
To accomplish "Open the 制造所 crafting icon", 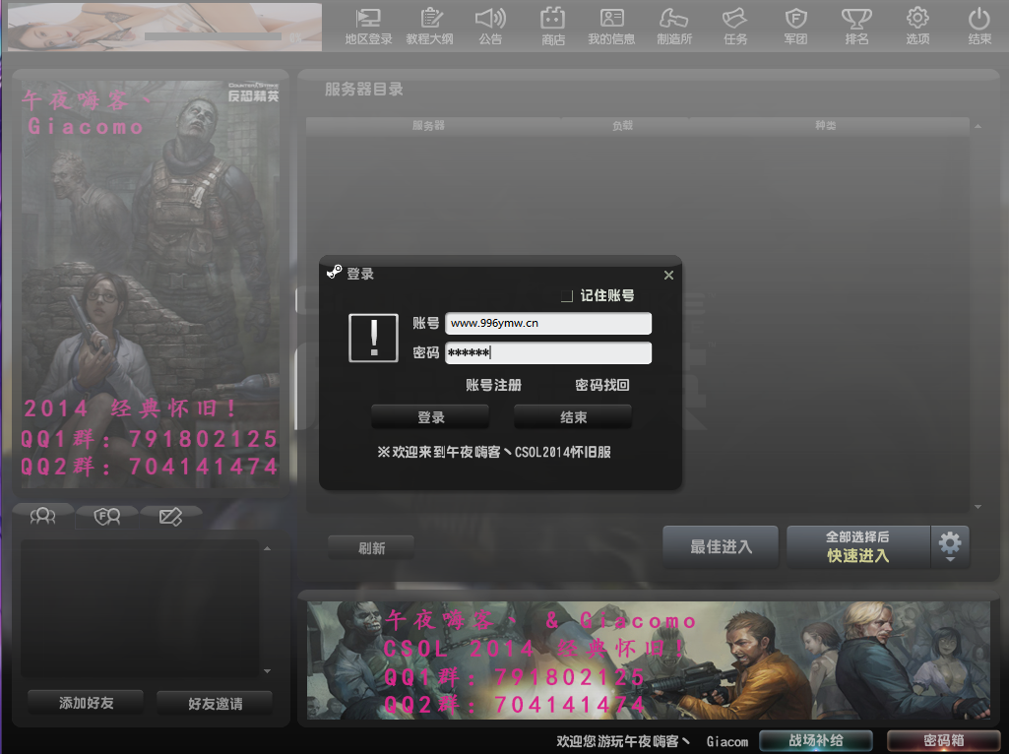I will (x=673, y=27).
